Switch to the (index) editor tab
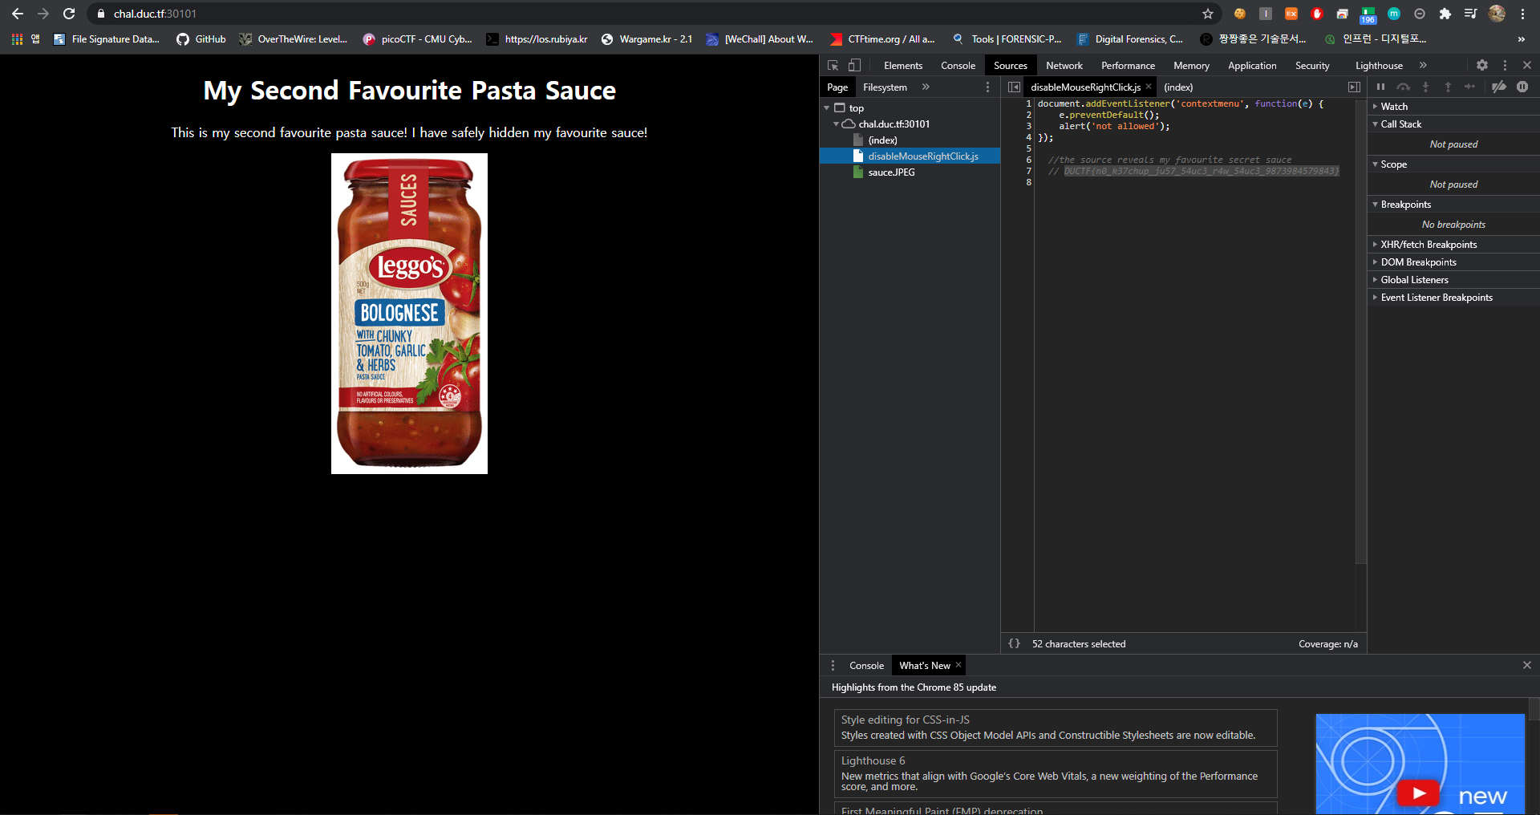This screenshot has height=815, width=1540. tap(1178, 87)
